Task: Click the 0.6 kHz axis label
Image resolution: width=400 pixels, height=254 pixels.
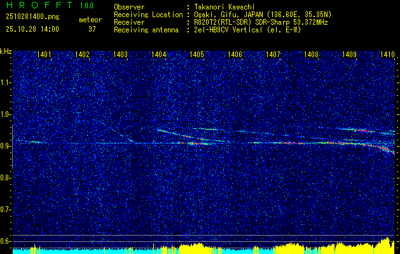Action: coord(5,241)
